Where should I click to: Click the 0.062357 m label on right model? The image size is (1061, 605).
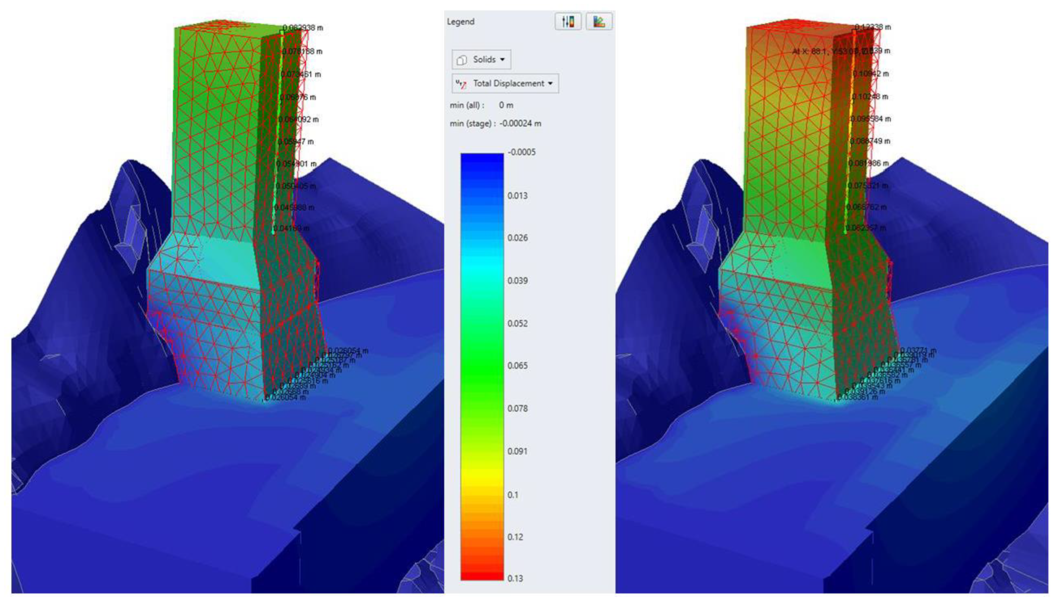(x=866, y=228)
